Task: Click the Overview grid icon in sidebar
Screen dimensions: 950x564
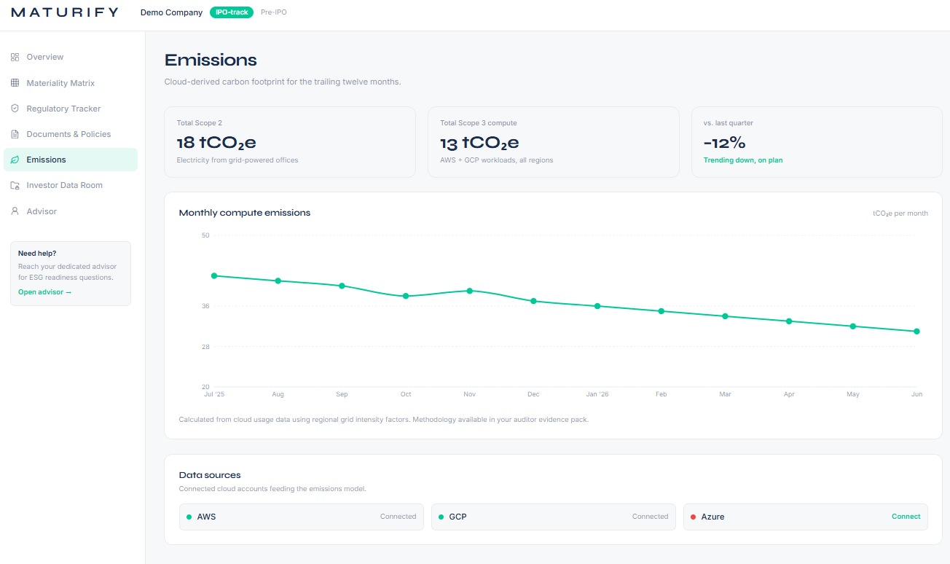Action: tap(15, 57)
